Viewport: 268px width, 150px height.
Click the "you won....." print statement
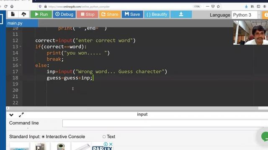click(78, 53)
